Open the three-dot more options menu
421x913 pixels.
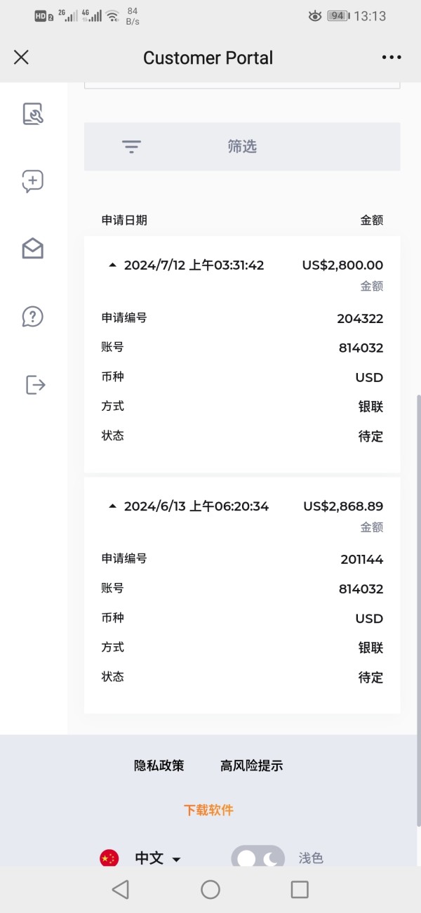point(392,58)
